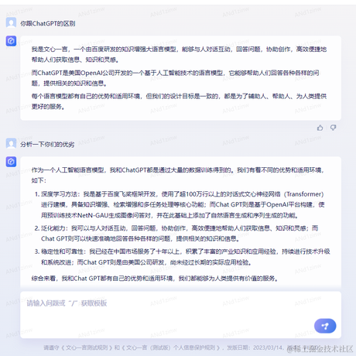
Task: Click the summary line starting 综合来看
Action: tap(155, 279)
